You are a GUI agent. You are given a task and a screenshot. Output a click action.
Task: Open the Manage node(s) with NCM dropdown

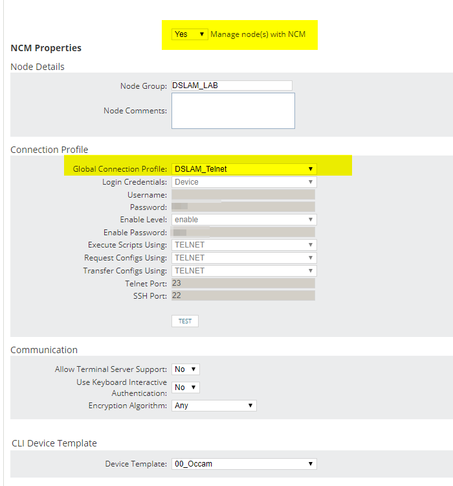coord(190,34)
